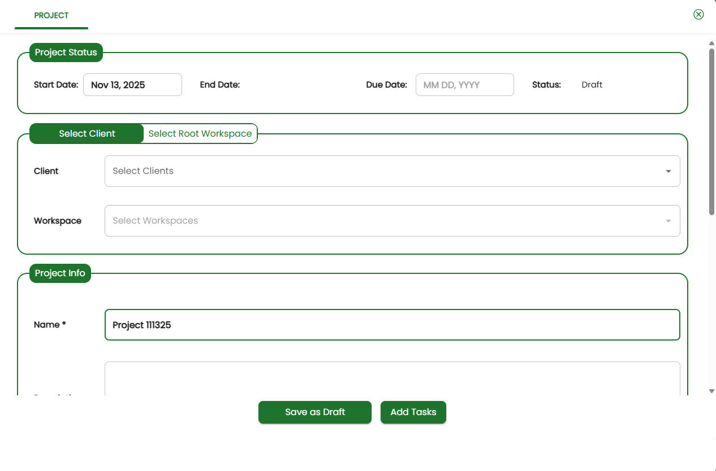Image resolution: width=716 pixels, height=471 pixels.
Task: Click the Project Status section header
Action: 66,53
